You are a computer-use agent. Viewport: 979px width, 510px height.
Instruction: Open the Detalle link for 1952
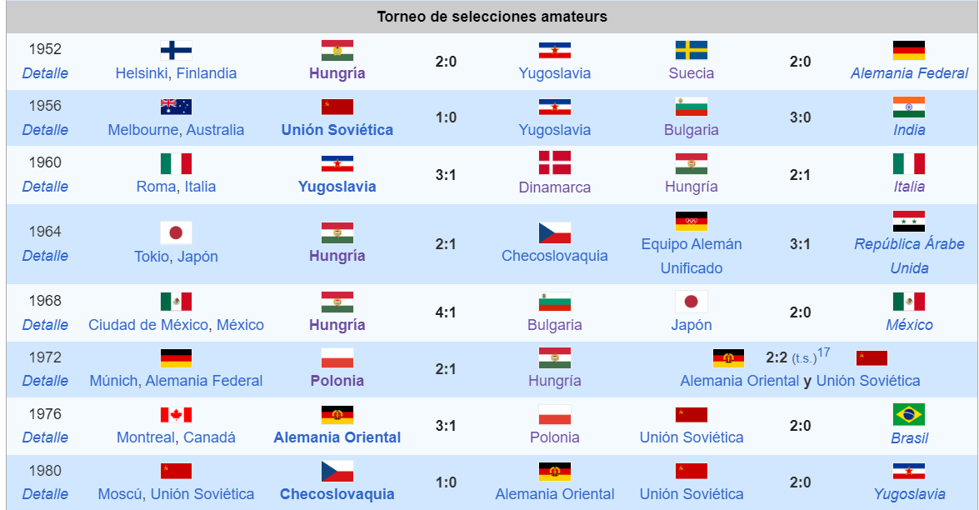tap(45, 73)
